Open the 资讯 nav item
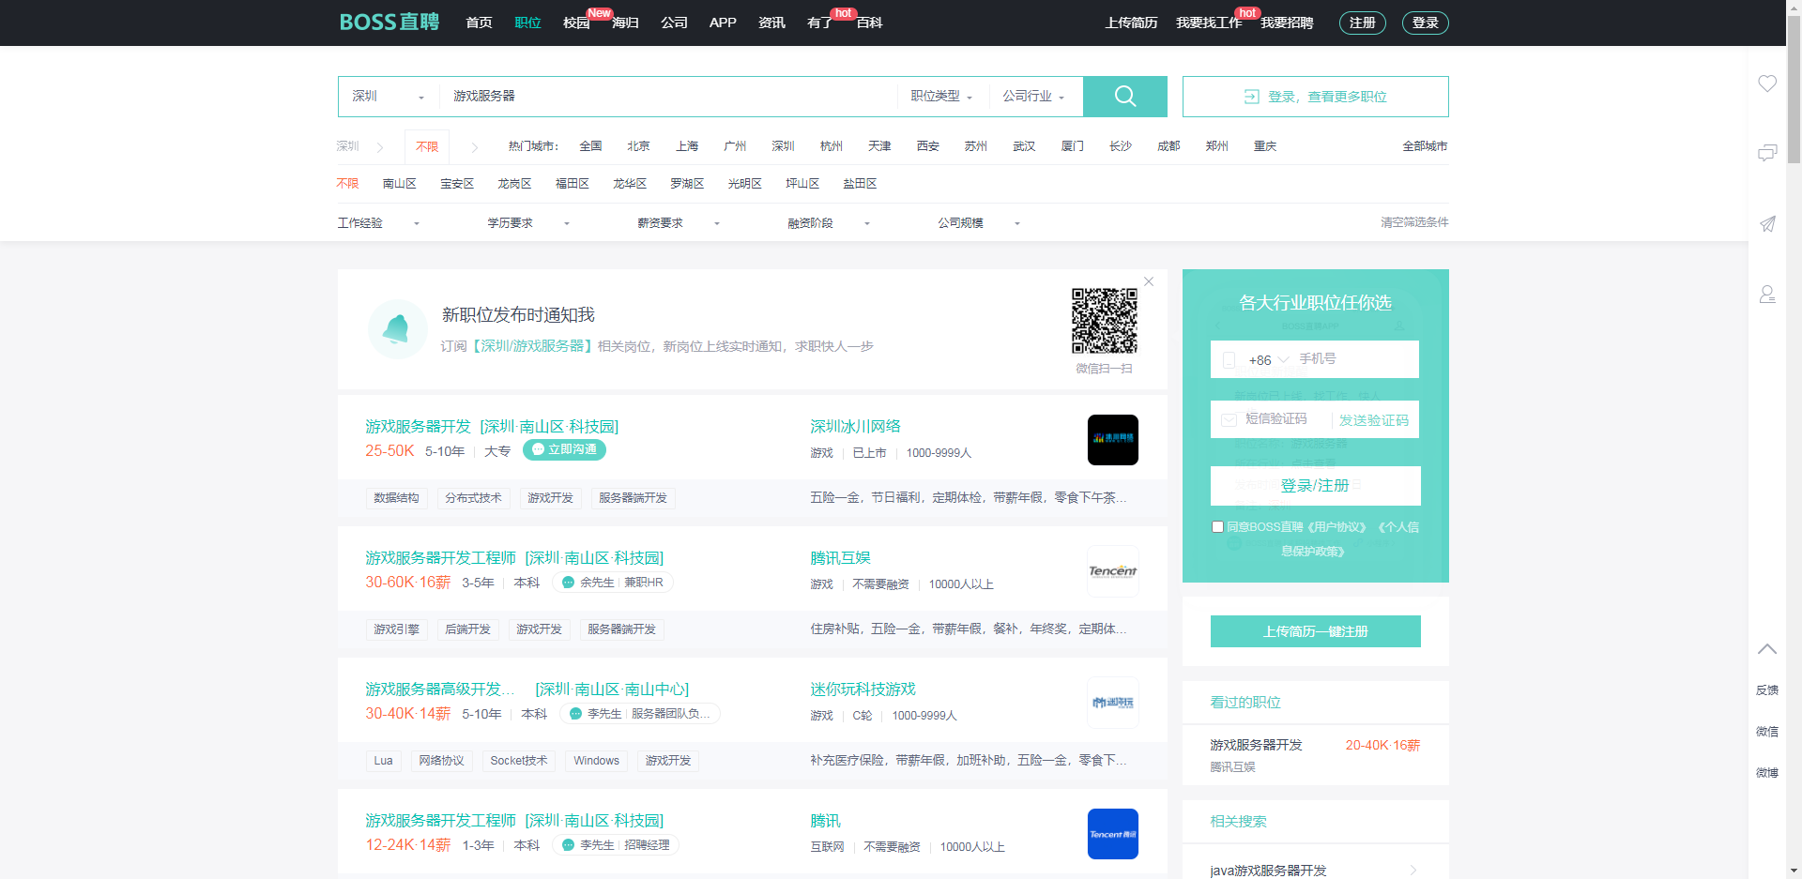This screenshot has height=879, width=1802. (771, 23)
